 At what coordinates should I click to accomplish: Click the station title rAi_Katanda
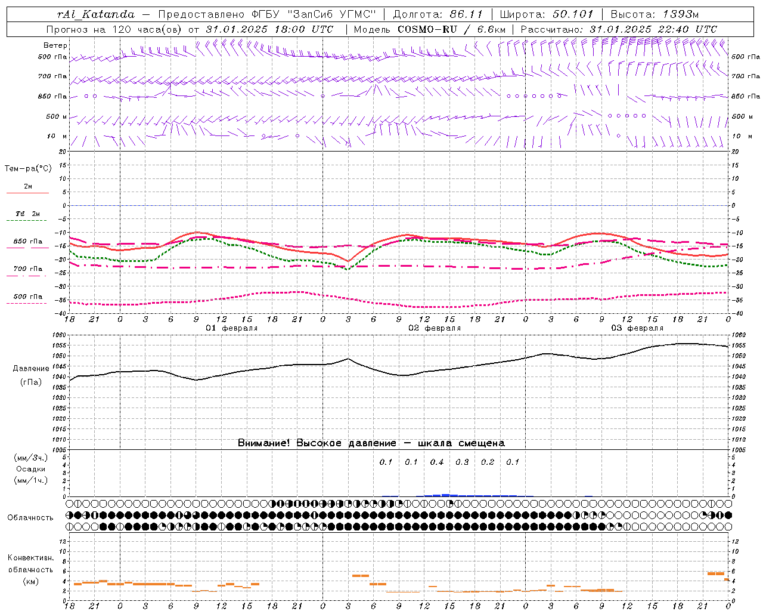pyautogui.click(x=95, y=15)
